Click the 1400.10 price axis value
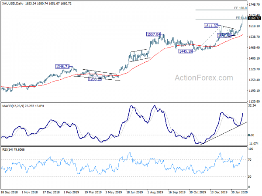The height and width of the screenshot is (196, 262). [254, 58]
